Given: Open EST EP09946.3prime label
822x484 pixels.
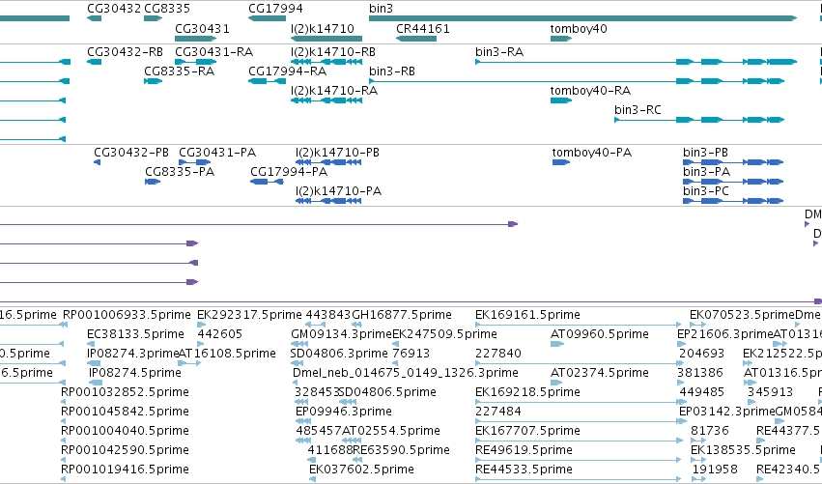Looking at the screenshot, I should (343, 412).
